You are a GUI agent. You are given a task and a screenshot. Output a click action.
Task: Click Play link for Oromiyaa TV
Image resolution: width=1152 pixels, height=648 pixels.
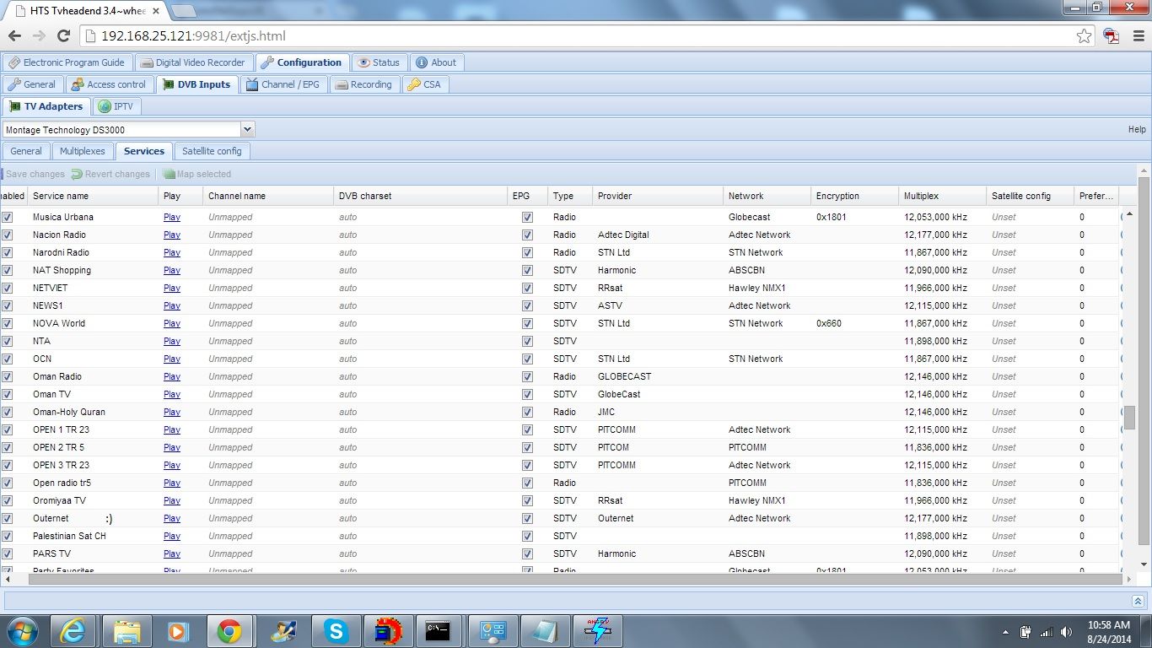point(172,500)
